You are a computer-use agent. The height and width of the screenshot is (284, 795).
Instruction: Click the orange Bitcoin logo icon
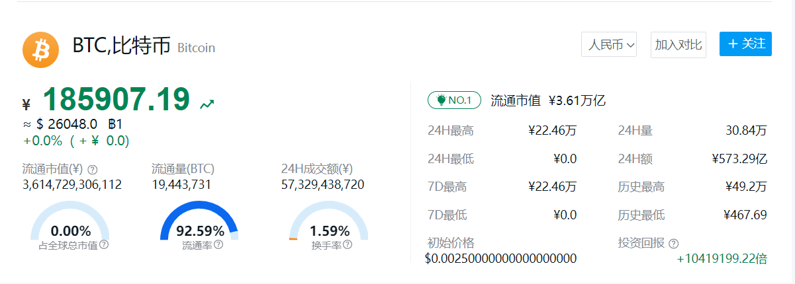tap(41, 50)
